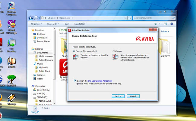
Task: Click Burn in the Explorer toolbar
Action: point(67,24)
